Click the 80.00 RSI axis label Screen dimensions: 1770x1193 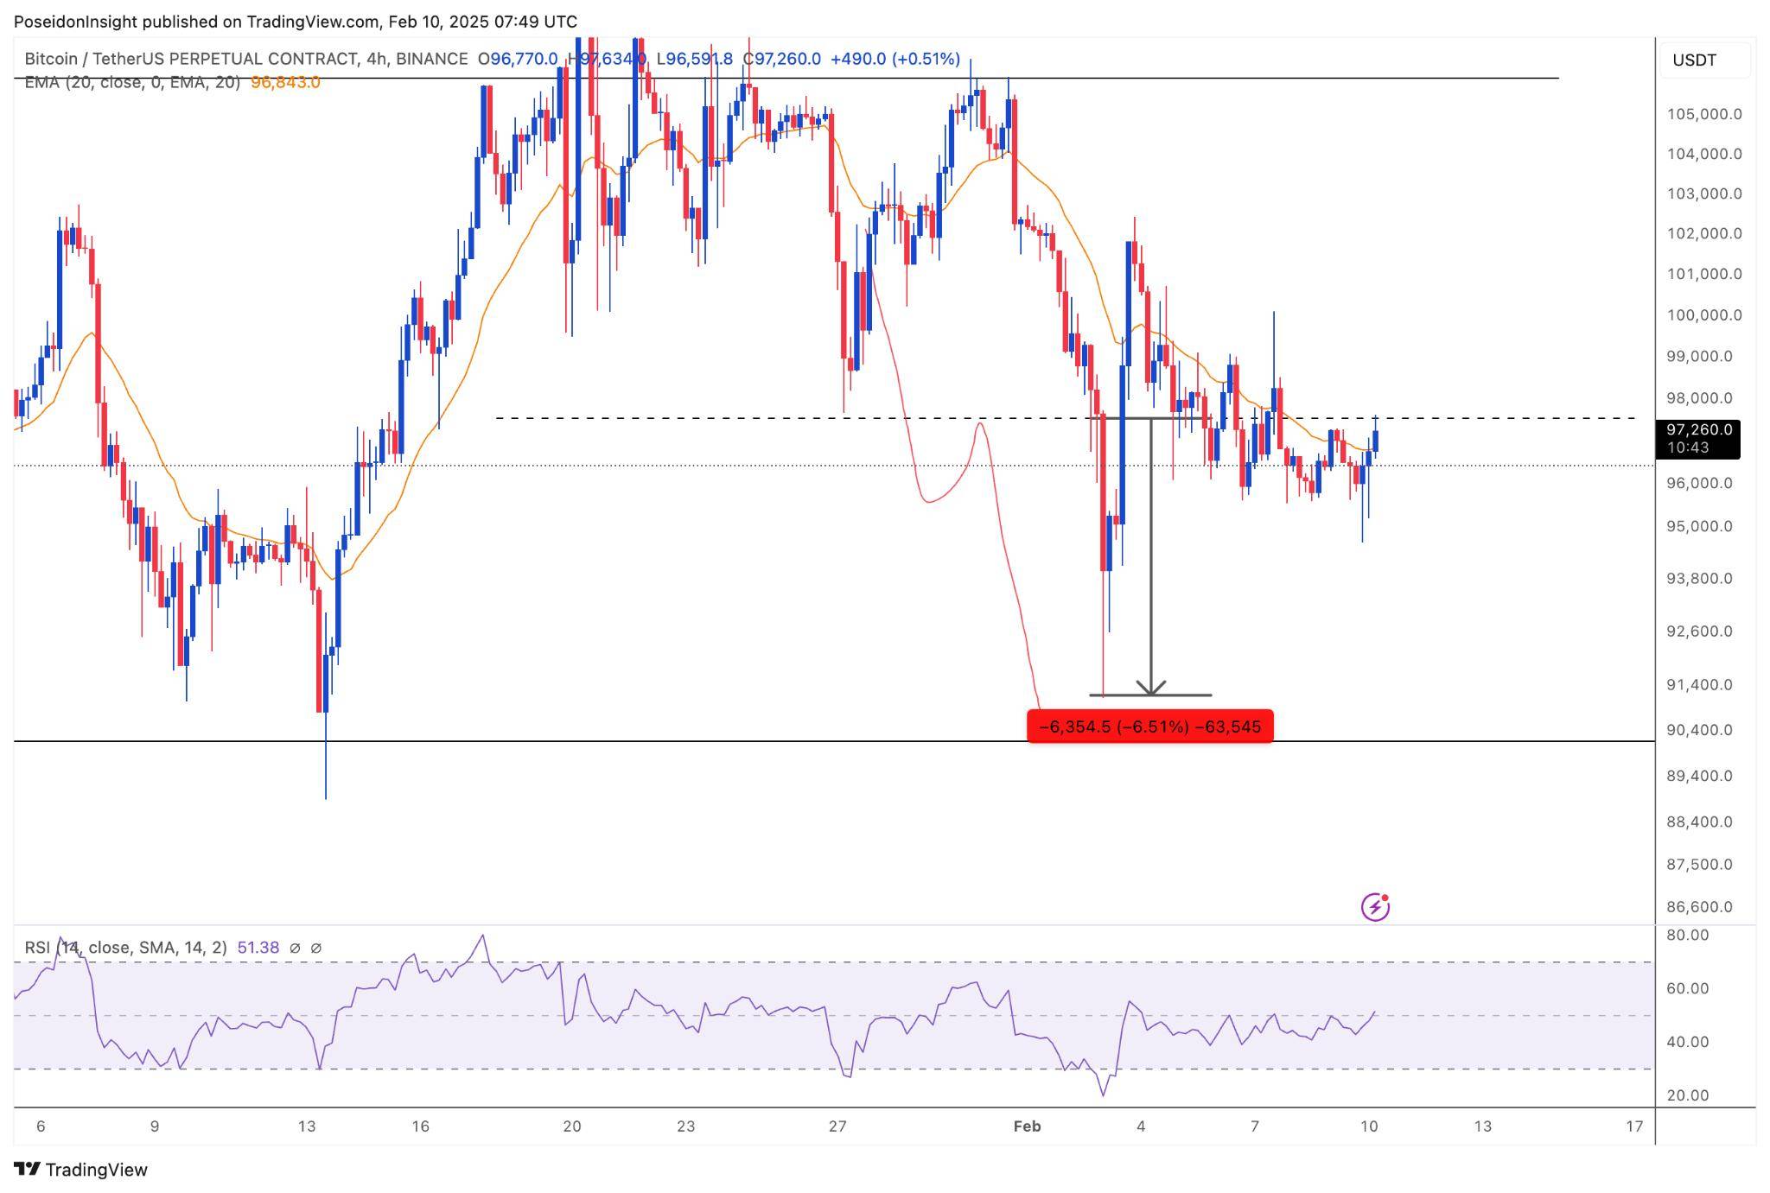click(1687, 935)
